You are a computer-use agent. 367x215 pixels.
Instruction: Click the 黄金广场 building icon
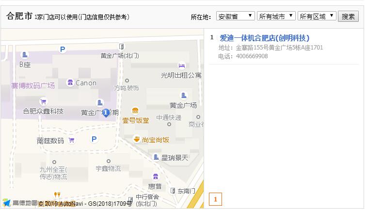point(184,95)
